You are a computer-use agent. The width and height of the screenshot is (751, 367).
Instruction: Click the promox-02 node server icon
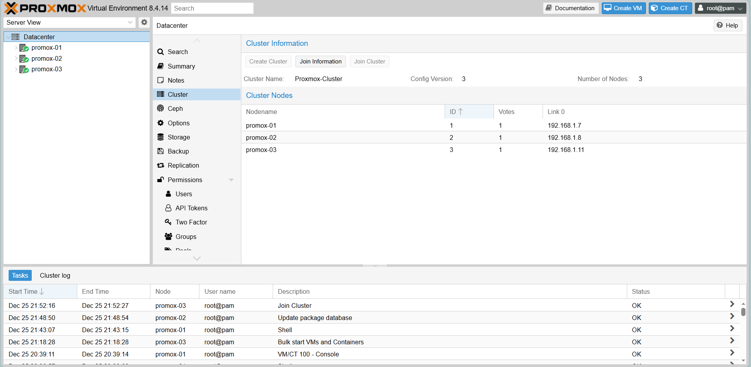(x=24, y=58)
